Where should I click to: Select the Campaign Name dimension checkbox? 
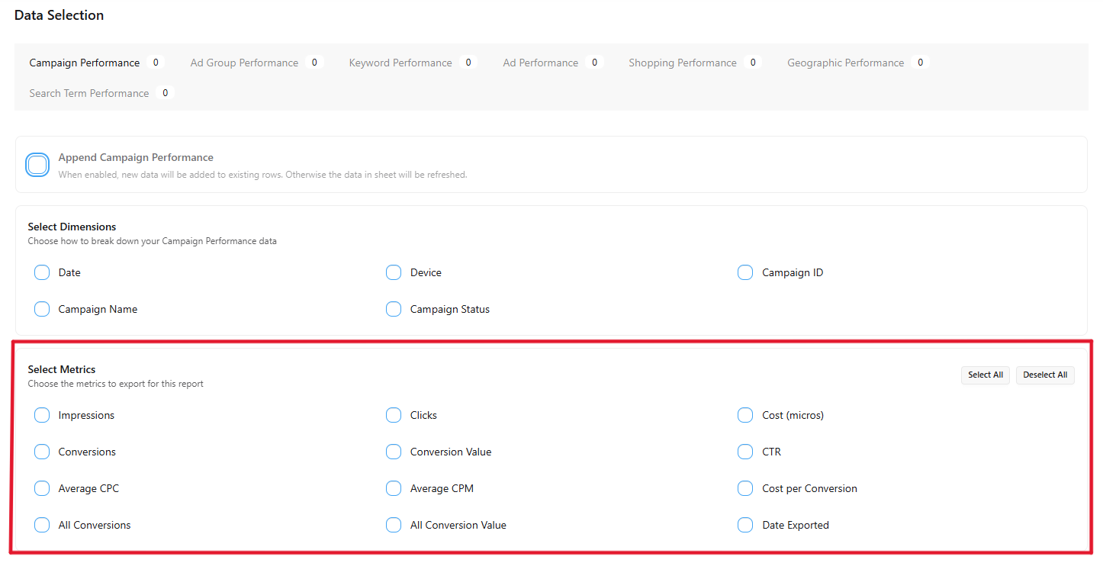pyautogui.click(x=42, y=309)
